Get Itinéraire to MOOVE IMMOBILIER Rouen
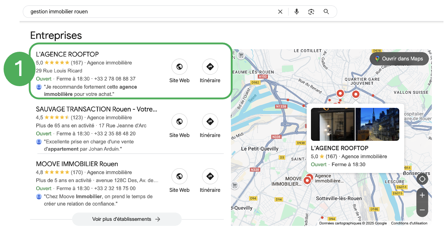This screenshot has width=446, height=236. [x=210, y=180]
